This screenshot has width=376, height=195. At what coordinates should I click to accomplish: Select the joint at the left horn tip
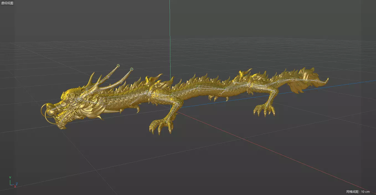point(118,66)
